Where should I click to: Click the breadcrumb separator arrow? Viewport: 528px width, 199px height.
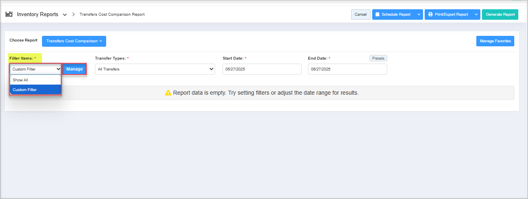[x=73, y=15]
